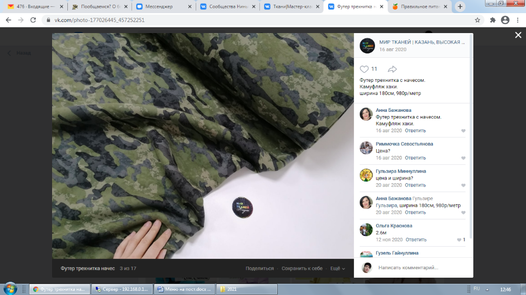The width and height of the screenshot is (526, 295).
Task: Go back in browser history
Action: tap(8, 20)
